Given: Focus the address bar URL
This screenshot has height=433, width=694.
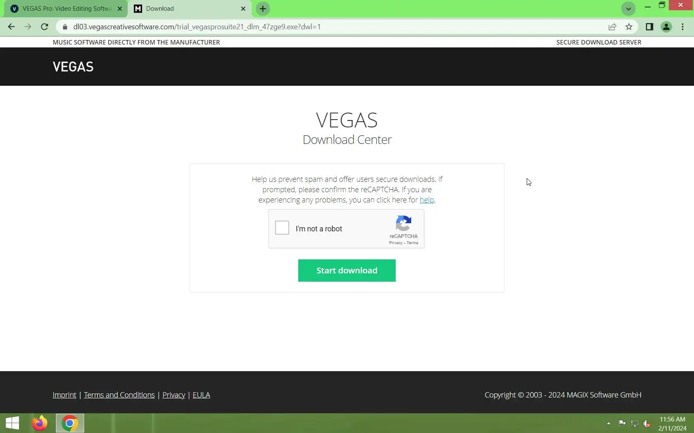Looking at the screenshot, I should click(197, 27).
